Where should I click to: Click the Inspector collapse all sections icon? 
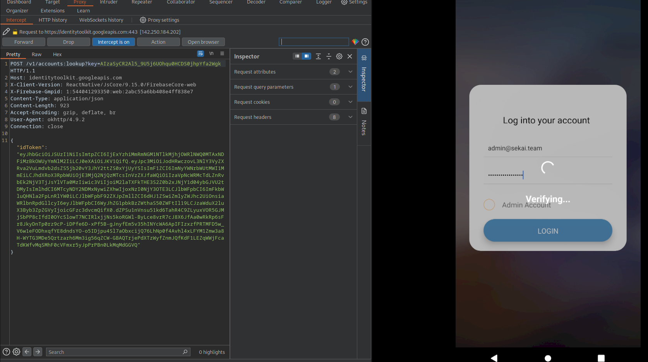tap(329, 57)
